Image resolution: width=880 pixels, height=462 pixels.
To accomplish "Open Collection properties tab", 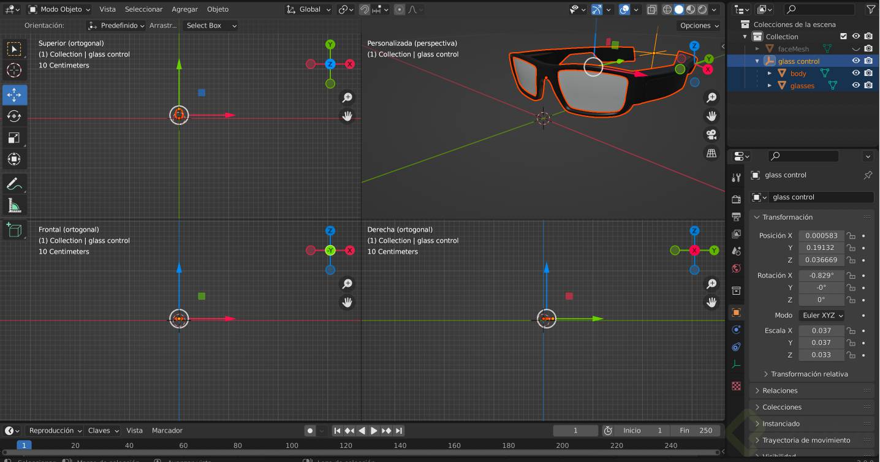I will (x=737, y=290).
